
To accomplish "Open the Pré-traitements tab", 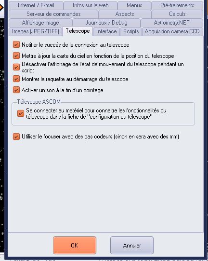I will click(x=177, y=5).
